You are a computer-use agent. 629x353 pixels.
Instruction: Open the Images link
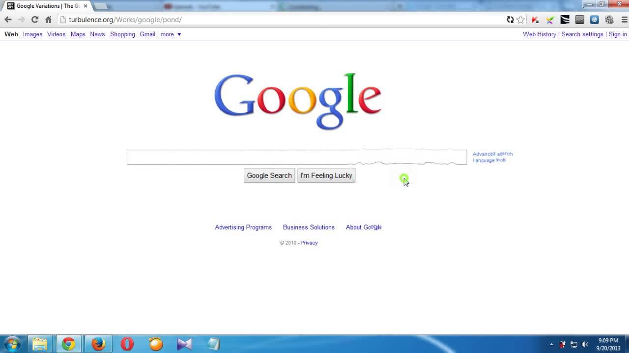click(x=32, y=34)
